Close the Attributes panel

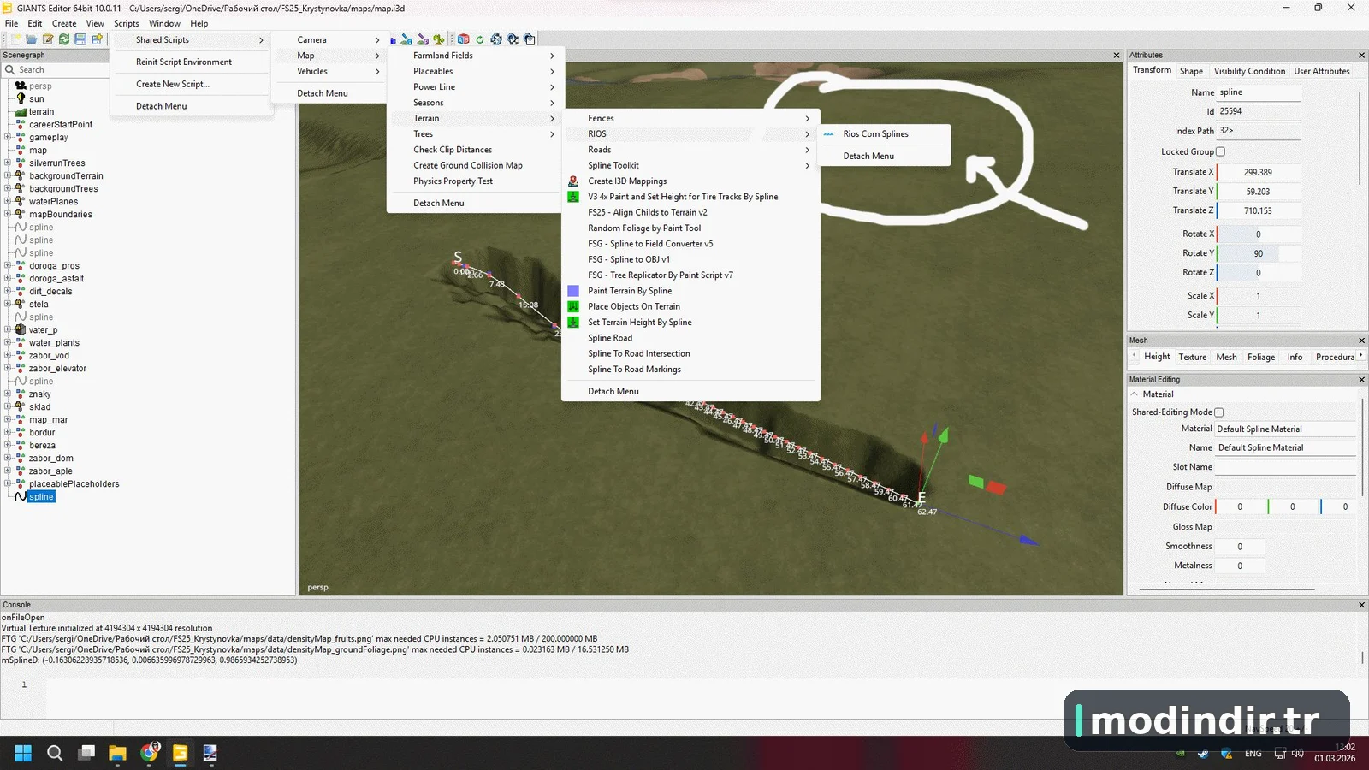[1361, 55]
